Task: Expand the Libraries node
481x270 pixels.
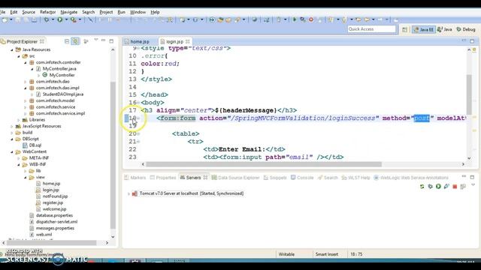Action: (19, 120)
